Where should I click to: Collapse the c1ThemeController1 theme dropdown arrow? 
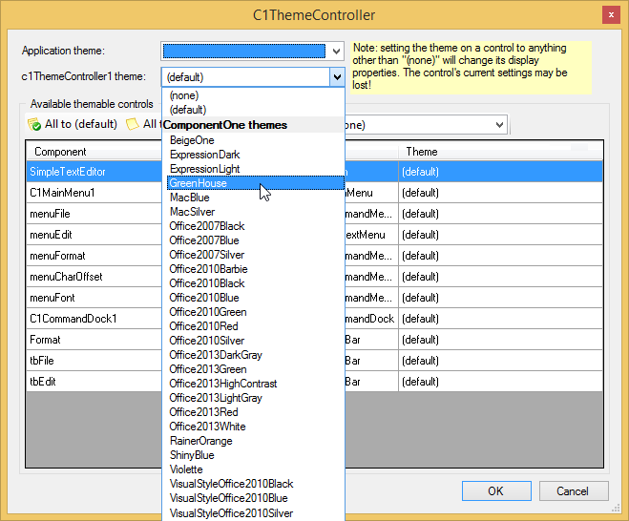tap(335, 77)
